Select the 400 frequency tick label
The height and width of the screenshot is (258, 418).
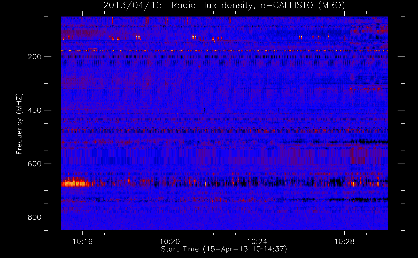point(35,110)
